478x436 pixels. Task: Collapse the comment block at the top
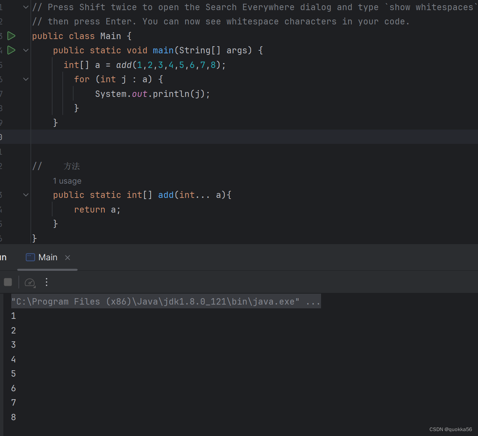(x=26, y=7)
